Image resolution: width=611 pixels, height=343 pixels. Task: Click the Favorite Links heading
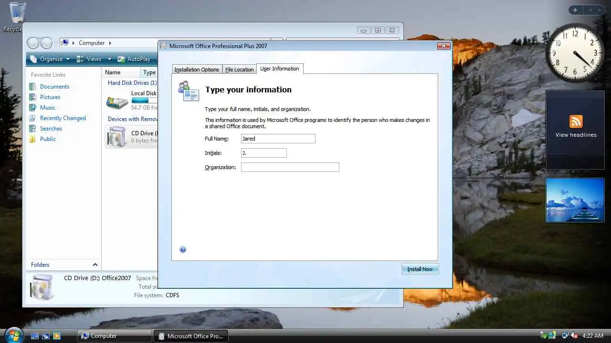click(48, 75)
